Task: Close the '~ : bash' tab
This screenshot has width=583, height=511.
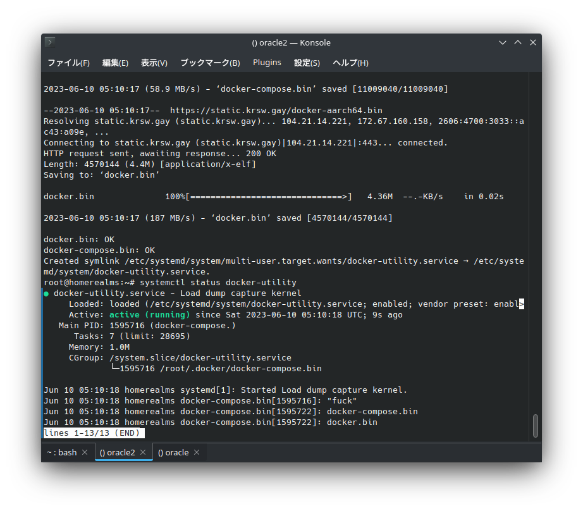Action: coord(85,452)
